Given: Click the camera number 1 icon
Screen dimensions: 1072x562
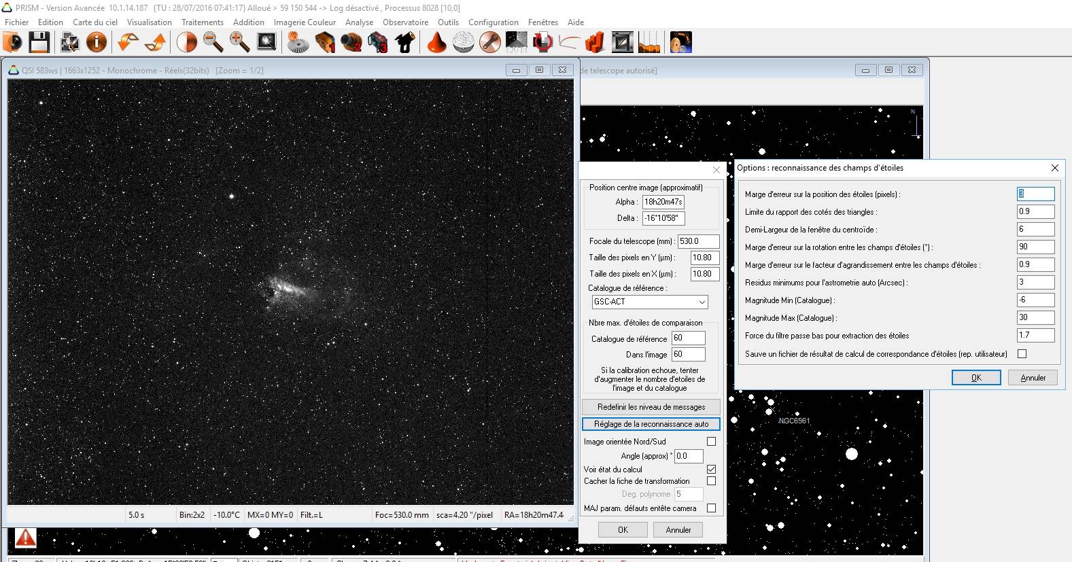Looking at the screenshot, I should point(325,42).
